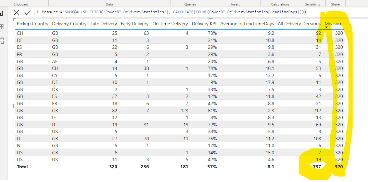Sort by Early Delivery column header
The height and width of the screenshot is (182, 368).
pos(135,24)
